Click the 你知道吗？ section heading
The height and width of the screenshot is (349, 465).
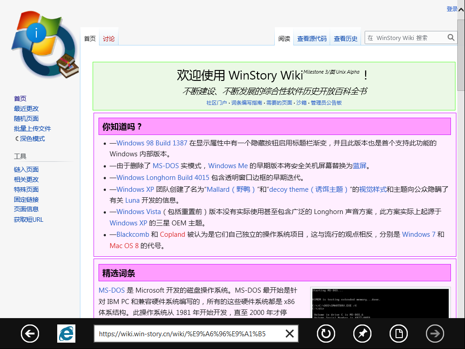tap(122, 127)
